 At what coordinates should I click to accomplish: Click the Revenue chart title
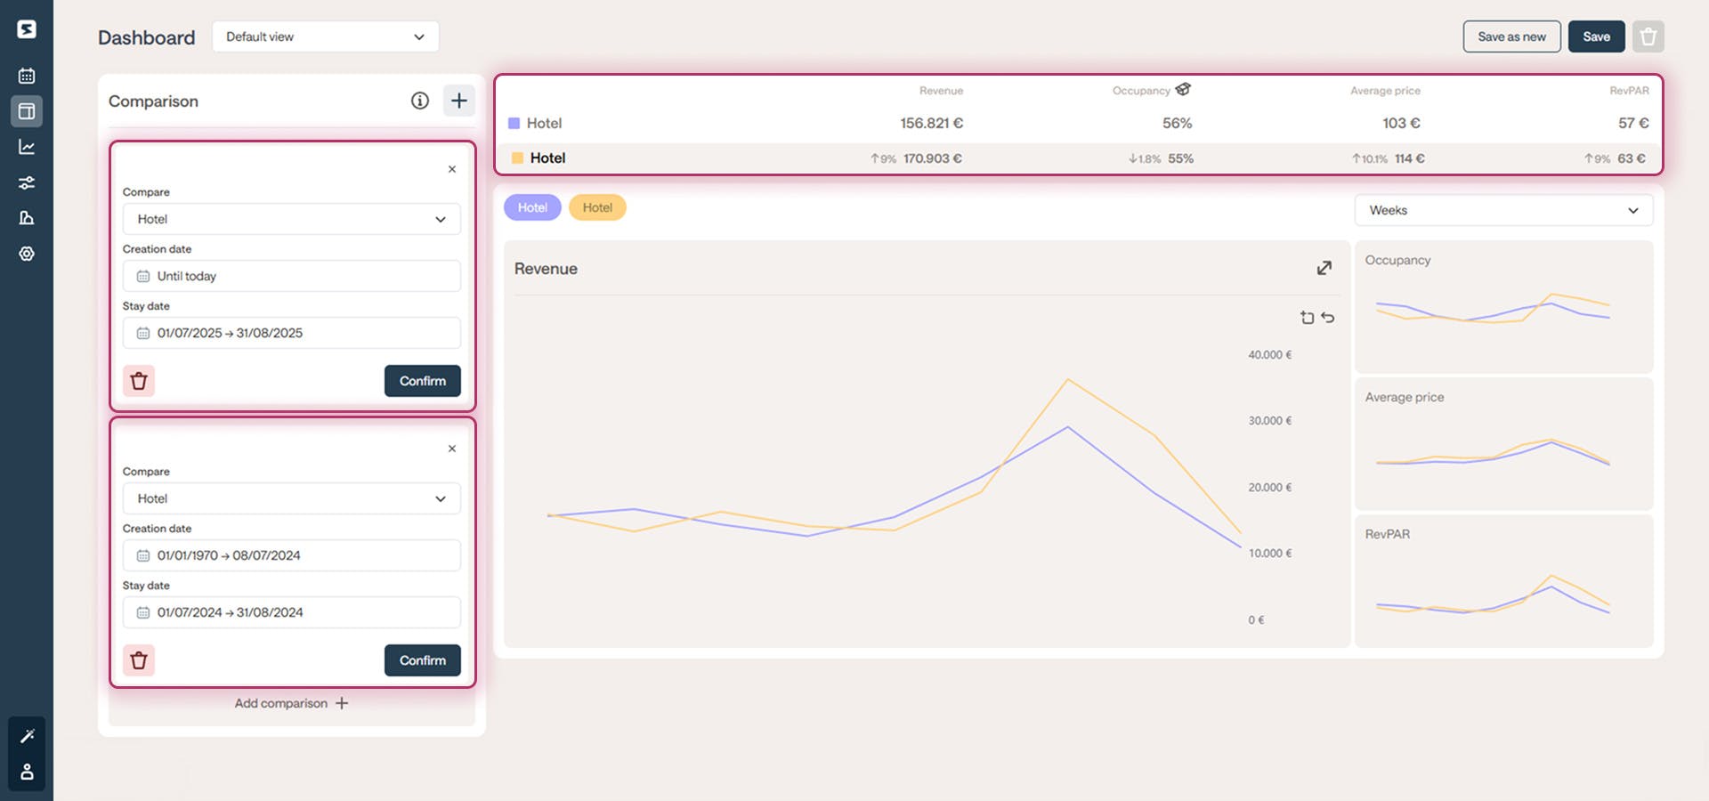tap(546, 269)
